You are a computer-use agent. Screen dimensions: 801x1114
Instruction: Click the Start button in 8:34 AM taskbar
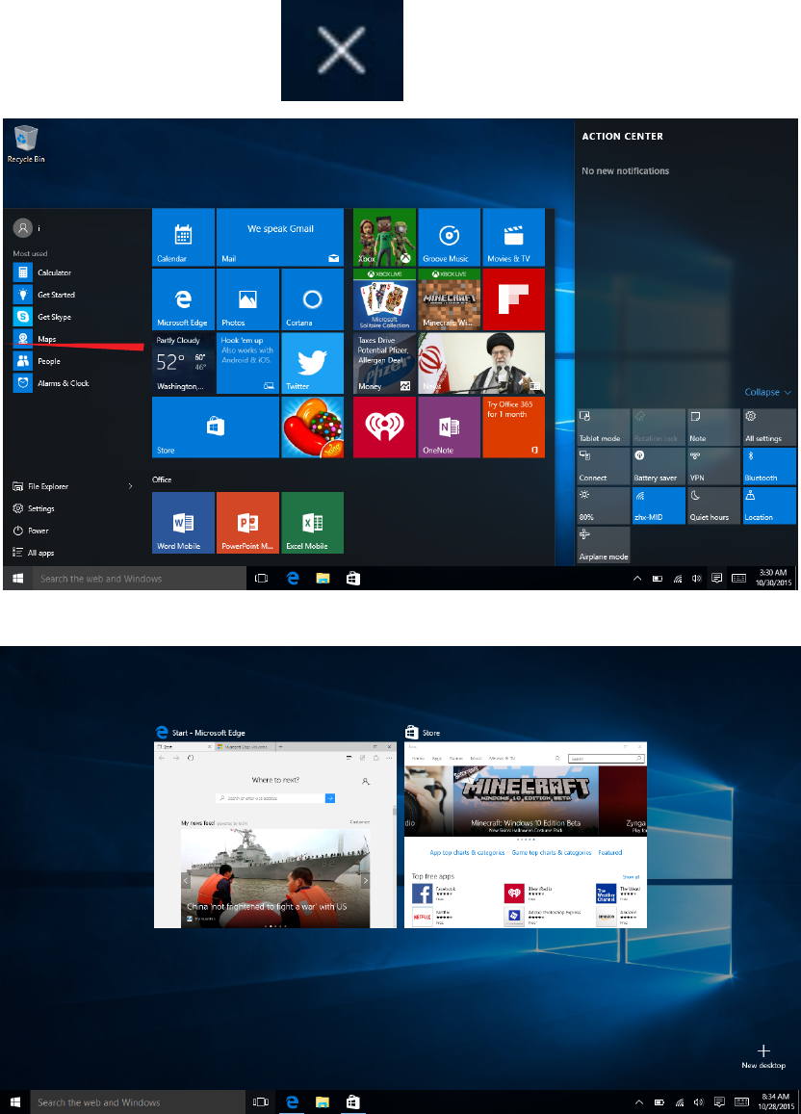14,1102
